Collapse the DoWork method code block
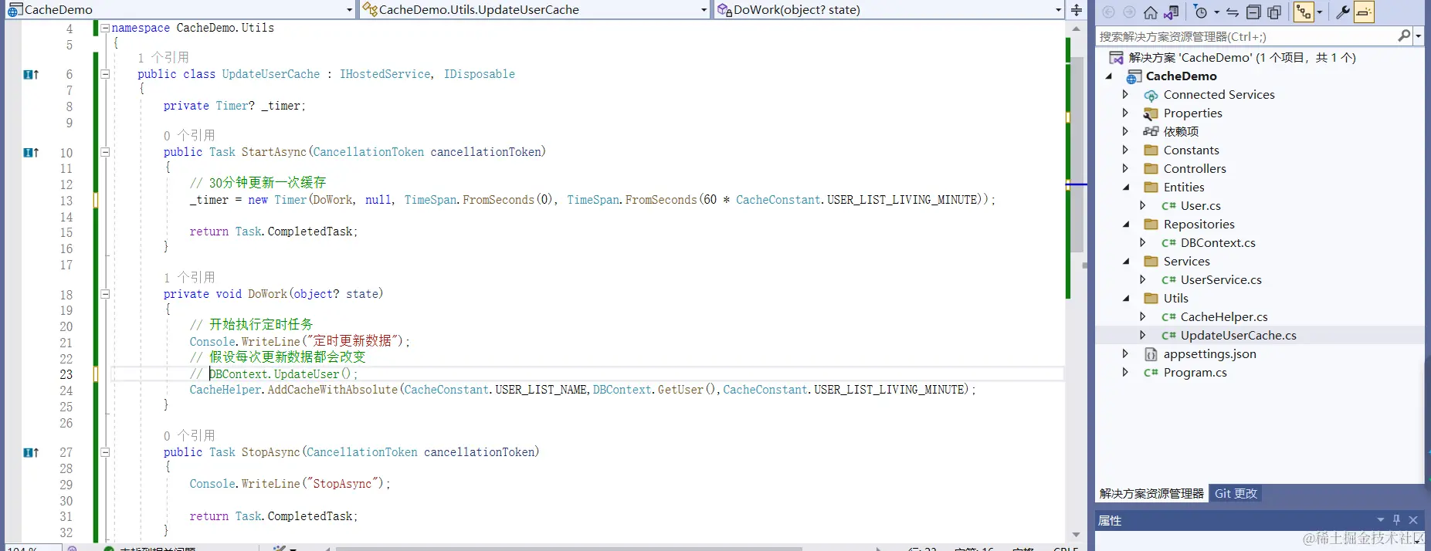Screen dimensions: 1431x551 [105, 294]
